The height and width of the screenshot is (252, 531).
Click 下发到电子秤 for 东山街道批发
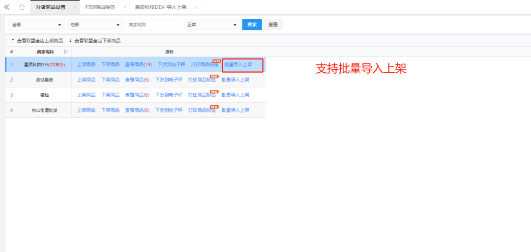click(x=169, y=110)
